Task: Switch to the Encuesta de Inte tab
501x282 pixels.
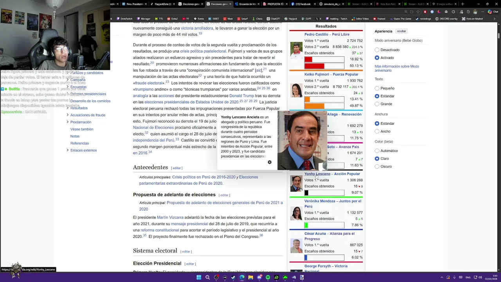Action: pyautogui.click(x=247, y=4)
